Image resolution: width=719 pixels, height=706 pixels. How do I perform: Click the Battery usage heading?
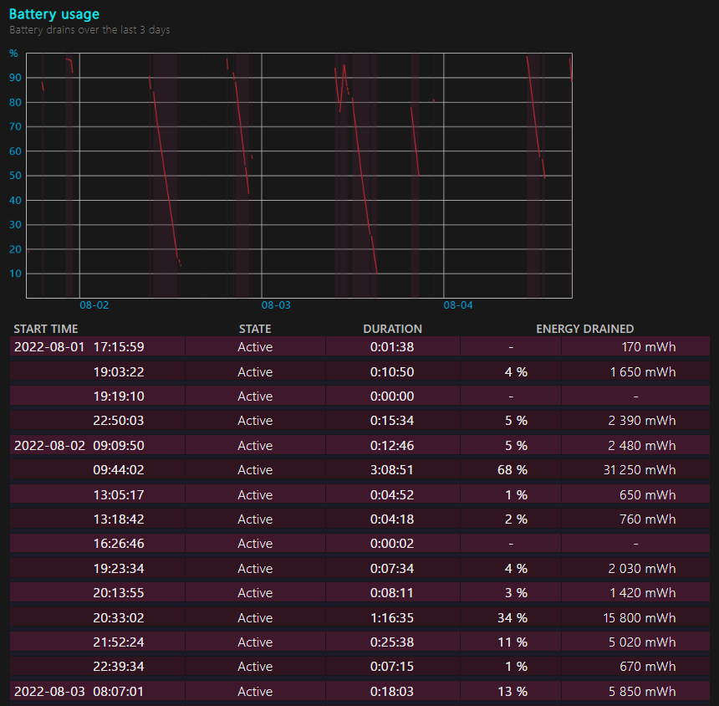pos(54,14)
